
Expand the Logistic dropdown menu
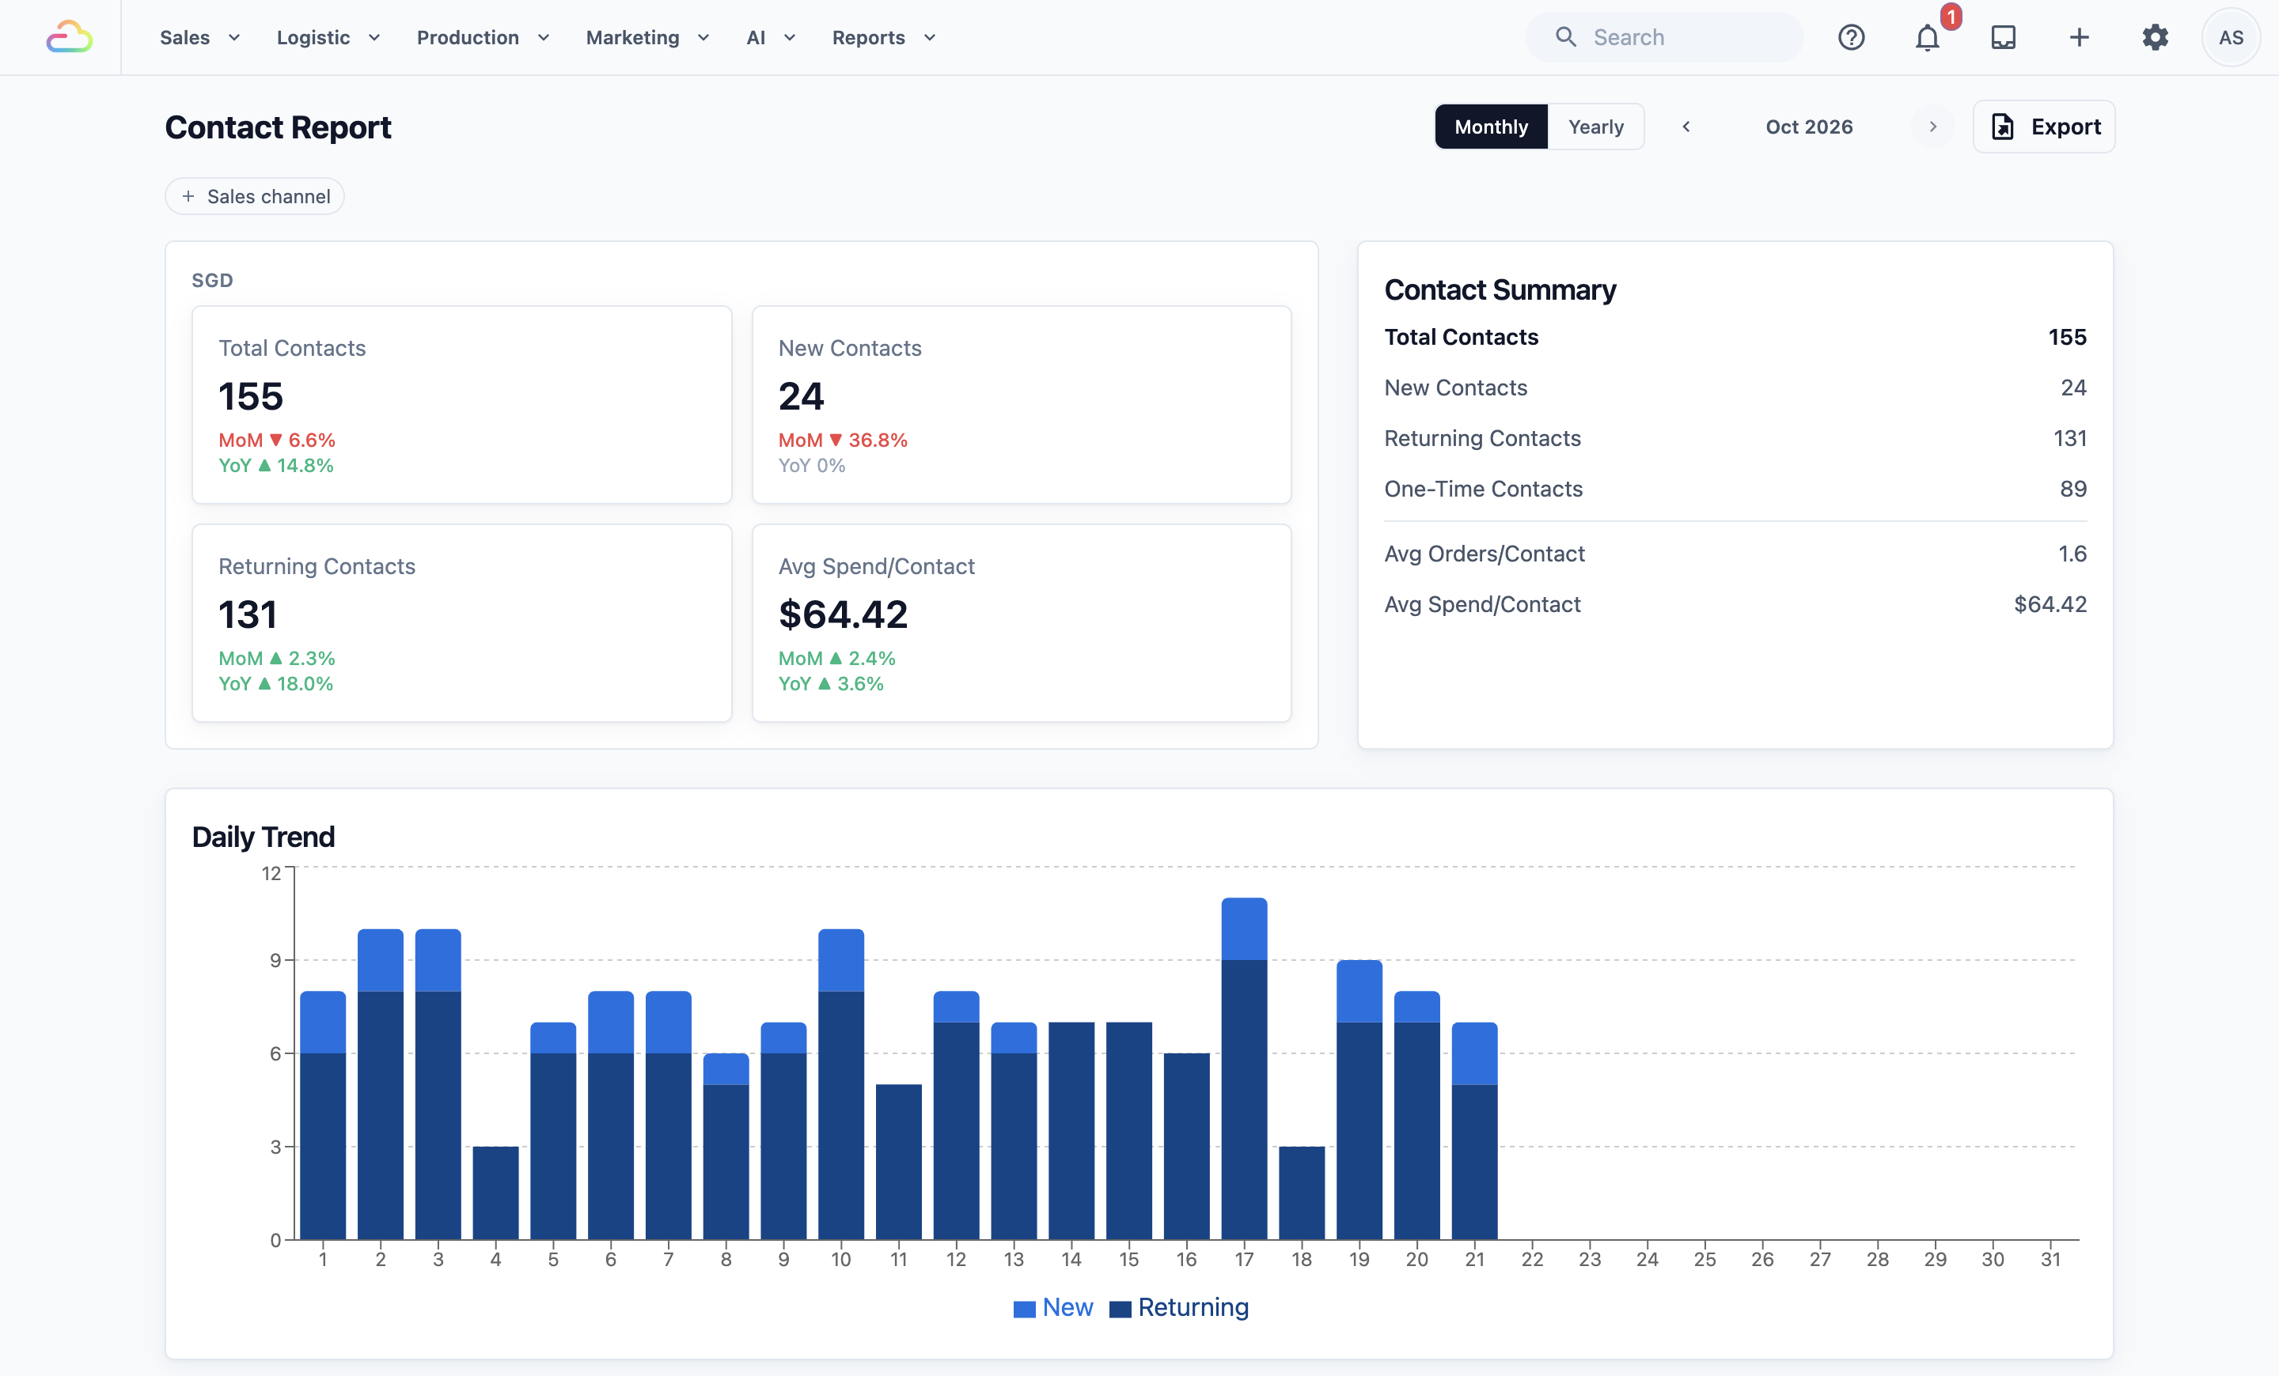click(x=328, y=37)
